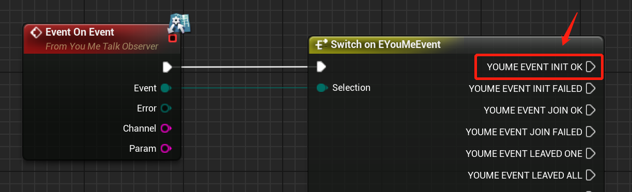This screenshot has width=632, height=192.
Task: Click YOUME EVENT INIT FAILED exec pin
Action: (x=591, y=89)
